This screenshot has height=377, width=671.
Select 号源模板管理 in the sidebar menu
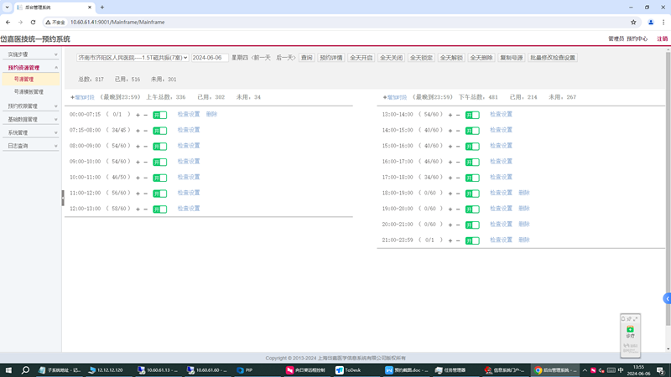(x=29, y=91)
